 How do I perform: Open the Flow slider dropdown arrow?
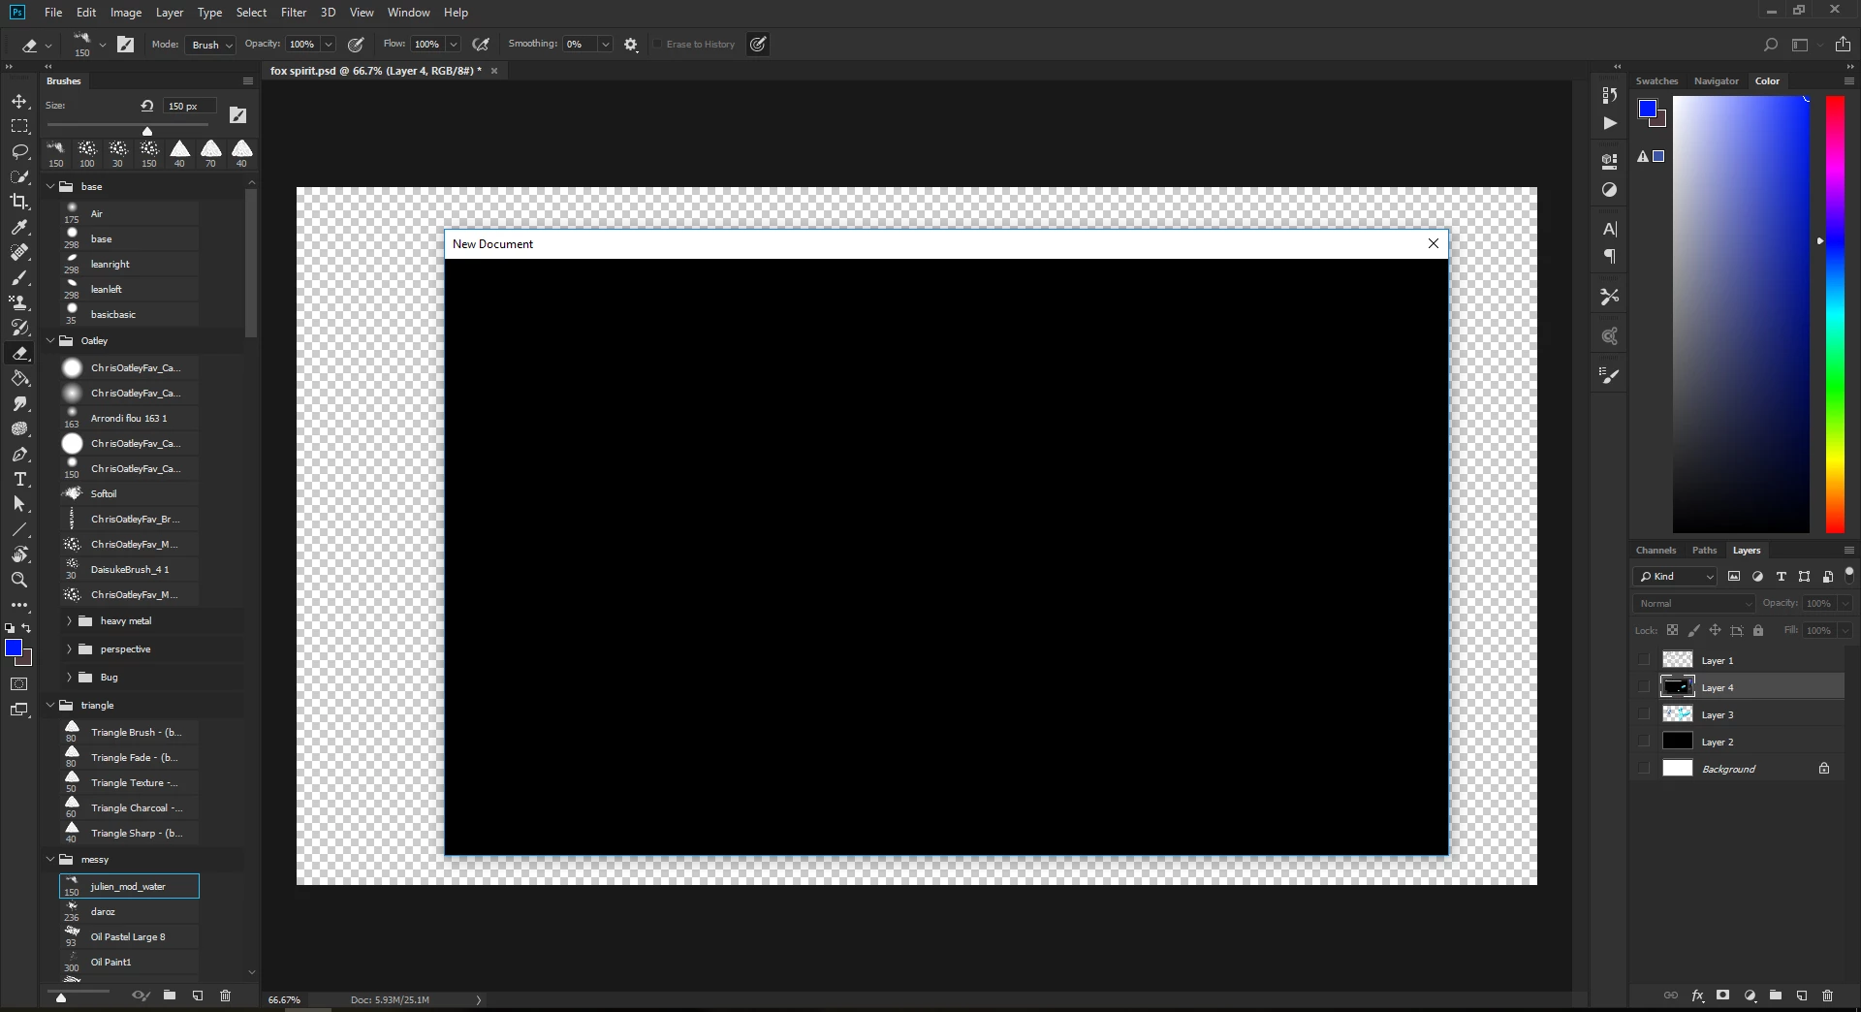coord(453,45)
